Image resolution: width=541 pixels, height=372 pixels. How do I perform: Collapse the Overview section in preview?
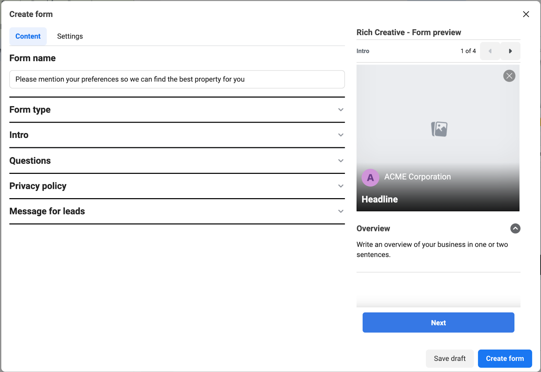pos(515,229)
